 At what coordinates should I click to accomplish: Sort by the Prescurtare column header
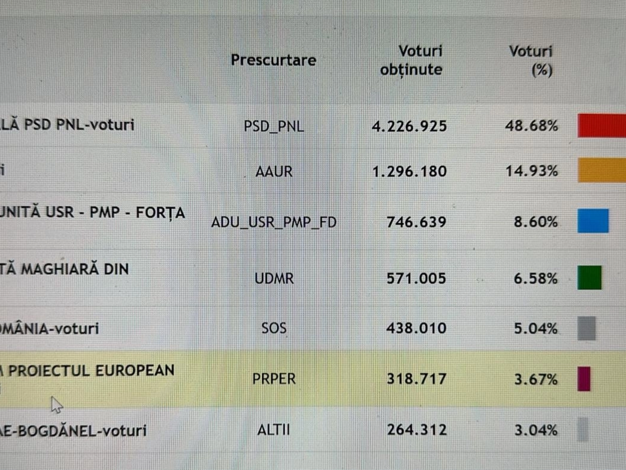point(273,60)
